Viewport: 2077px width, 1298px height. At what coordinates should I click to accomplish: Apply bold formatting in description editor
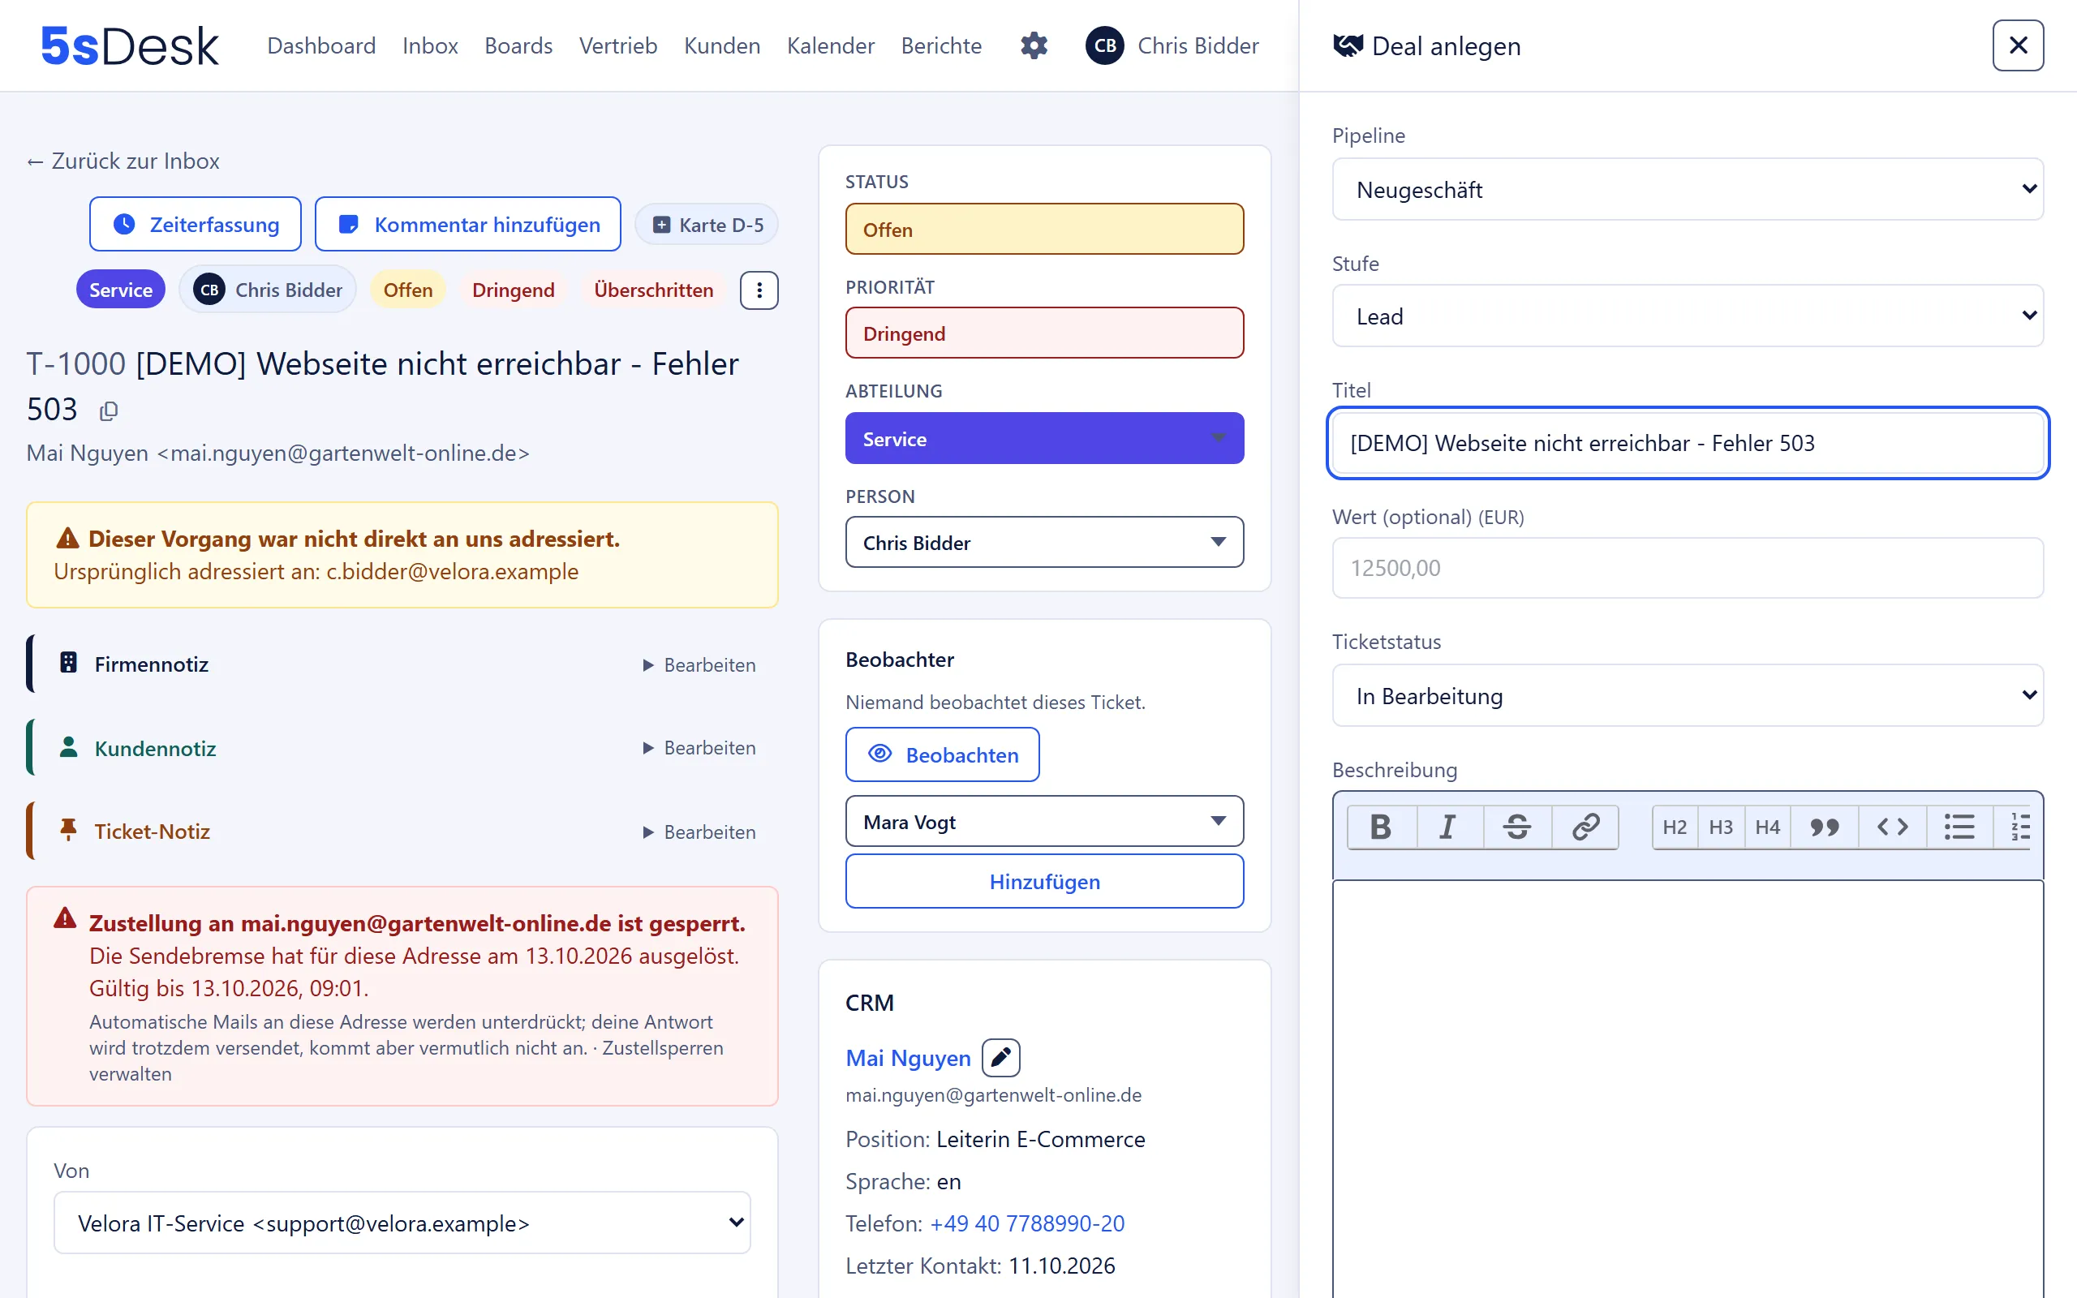(x=1381, y=827)
